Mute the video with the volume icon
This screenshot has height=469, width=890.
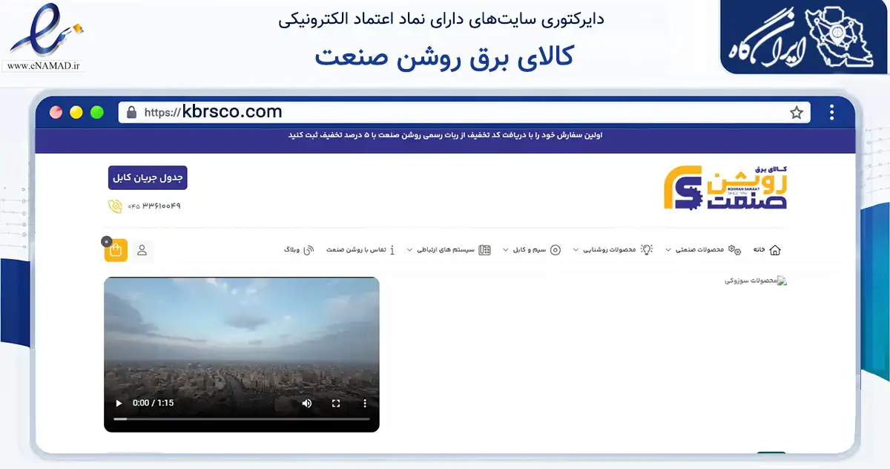point(307,404)
